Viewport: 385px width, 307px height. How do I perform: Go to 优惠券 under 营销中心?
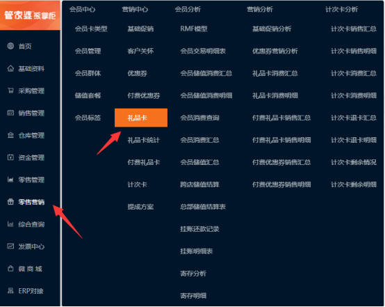pos(138,73)
